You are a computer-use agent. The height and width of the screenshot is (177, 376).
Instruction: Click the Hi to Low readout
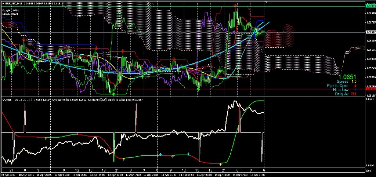[344, 90]
